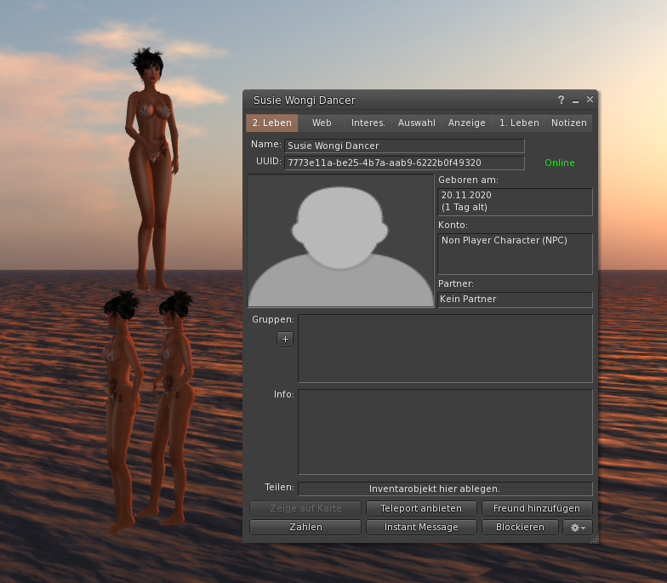Viewport: 667px width, 583px height.
Task: Click the Zahlen button
Action: 305,528
